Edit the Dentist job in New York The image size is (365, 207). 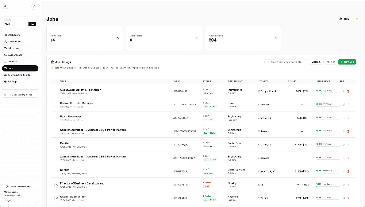(x=343, y=171)
